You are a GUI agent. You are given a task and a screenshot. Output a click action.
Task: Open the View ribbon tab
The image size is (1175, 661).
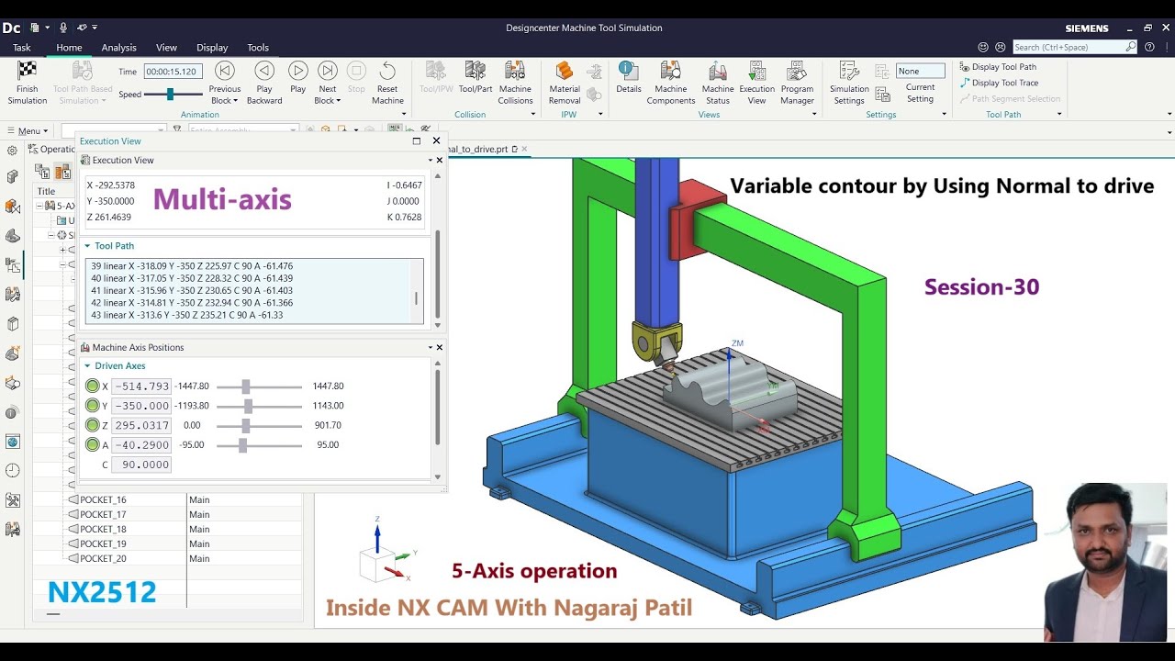tap(166, 48)
